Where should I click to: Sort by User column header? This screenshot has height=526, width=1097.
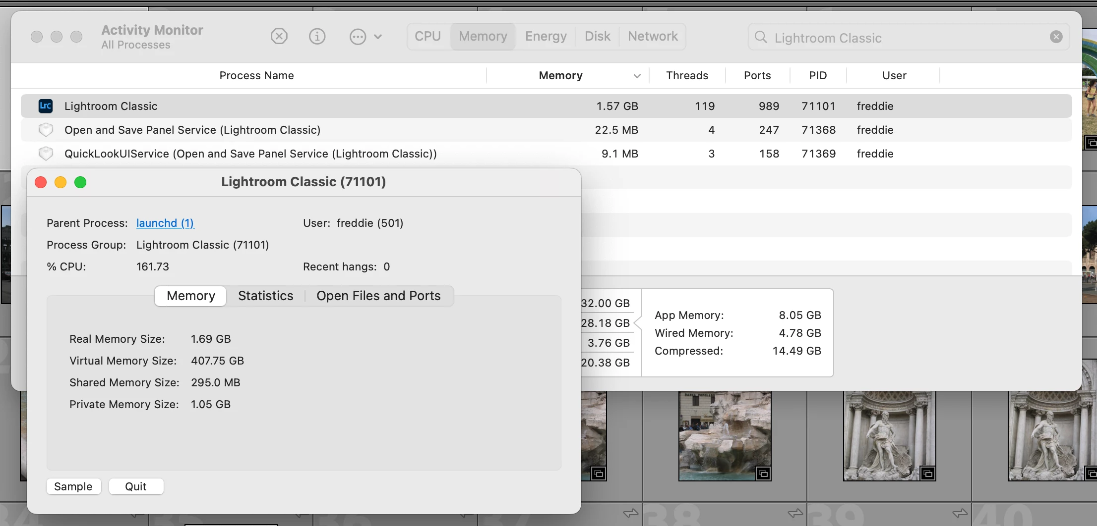pos(894,75)
